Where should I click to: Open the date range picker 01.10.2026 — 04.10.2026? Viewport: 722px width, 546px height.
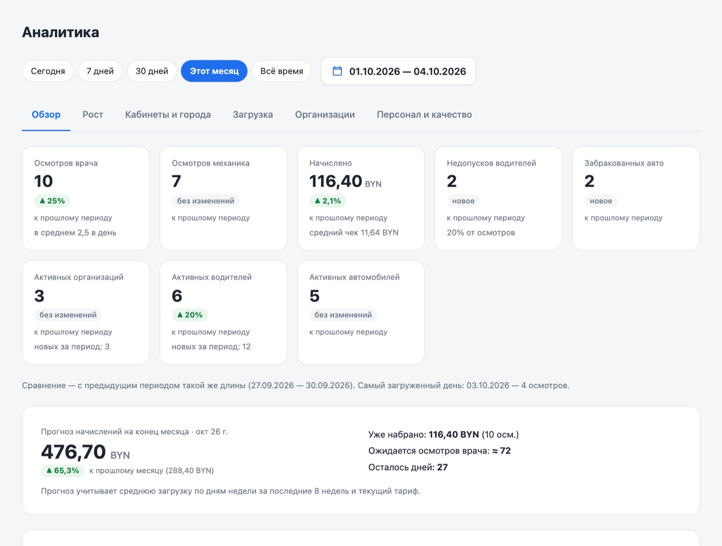[399, 71]
